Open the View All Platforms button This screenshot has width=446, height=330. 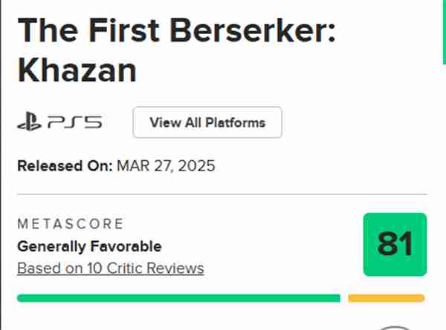pos(207,122)
